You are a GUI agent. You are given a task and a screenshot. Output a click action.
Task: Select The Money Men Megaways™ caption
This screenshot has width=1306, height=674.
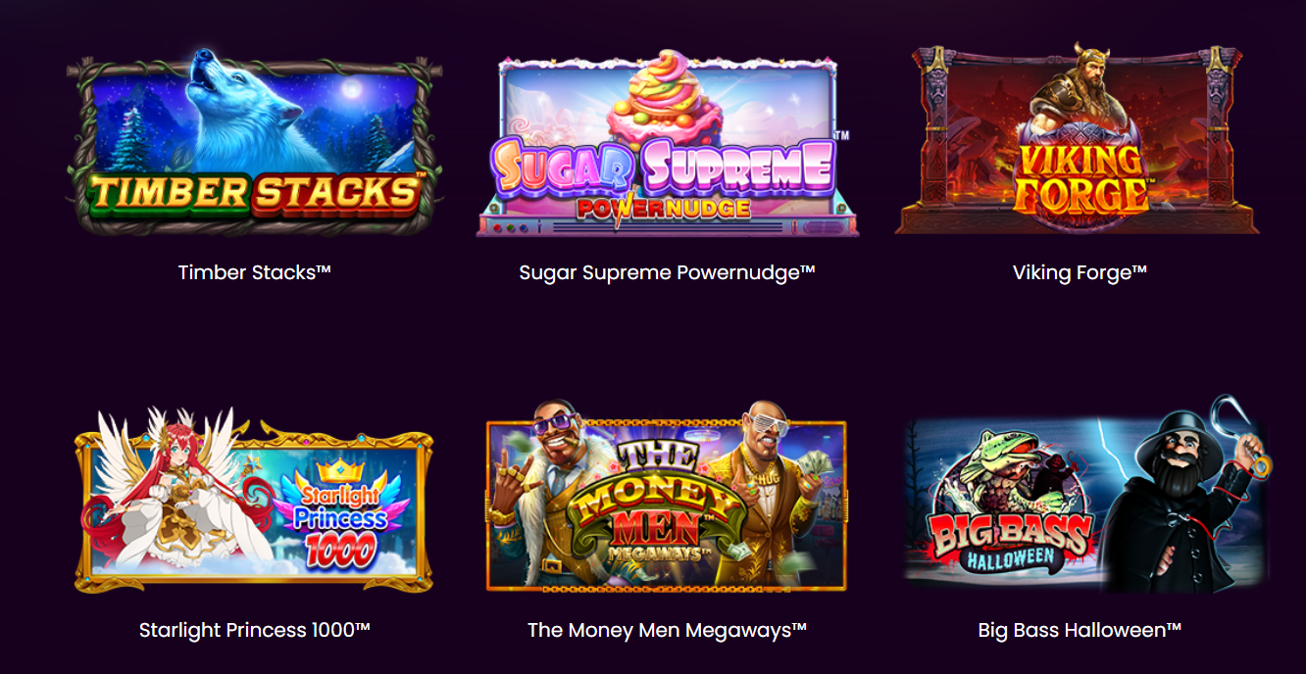pyautogui.click(x=668, y=630)
